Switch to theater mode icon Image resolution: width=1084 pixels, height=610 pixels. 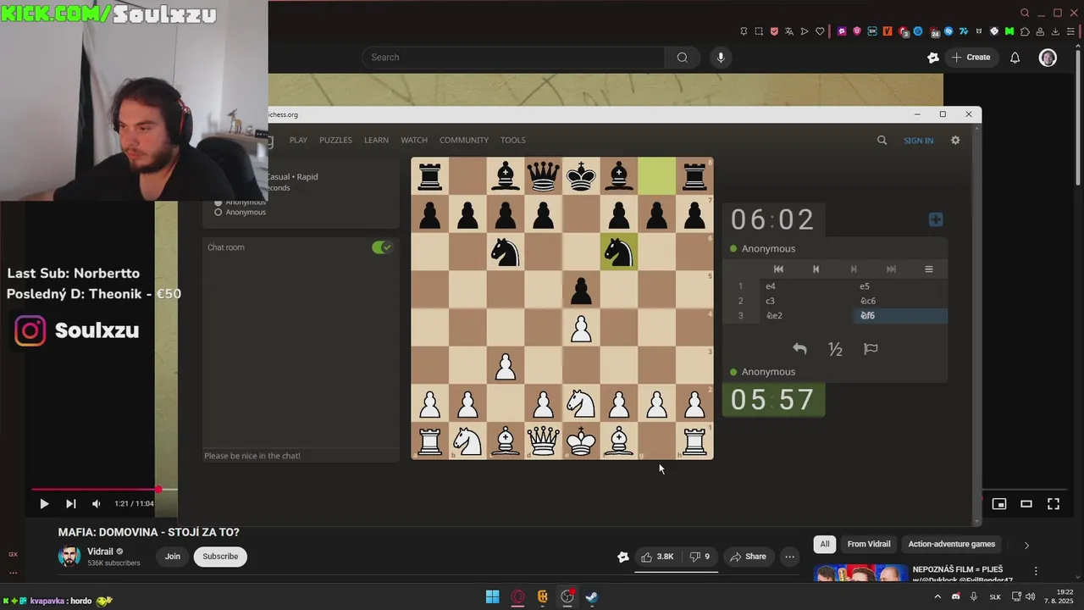1026,504
